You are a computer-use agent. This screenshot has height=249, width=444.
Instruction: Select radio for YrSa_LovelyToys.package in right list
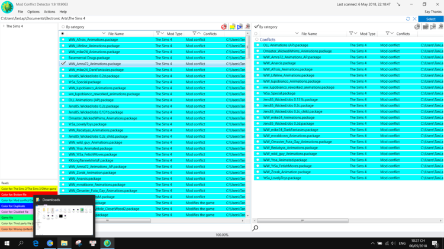click(258, 178)
